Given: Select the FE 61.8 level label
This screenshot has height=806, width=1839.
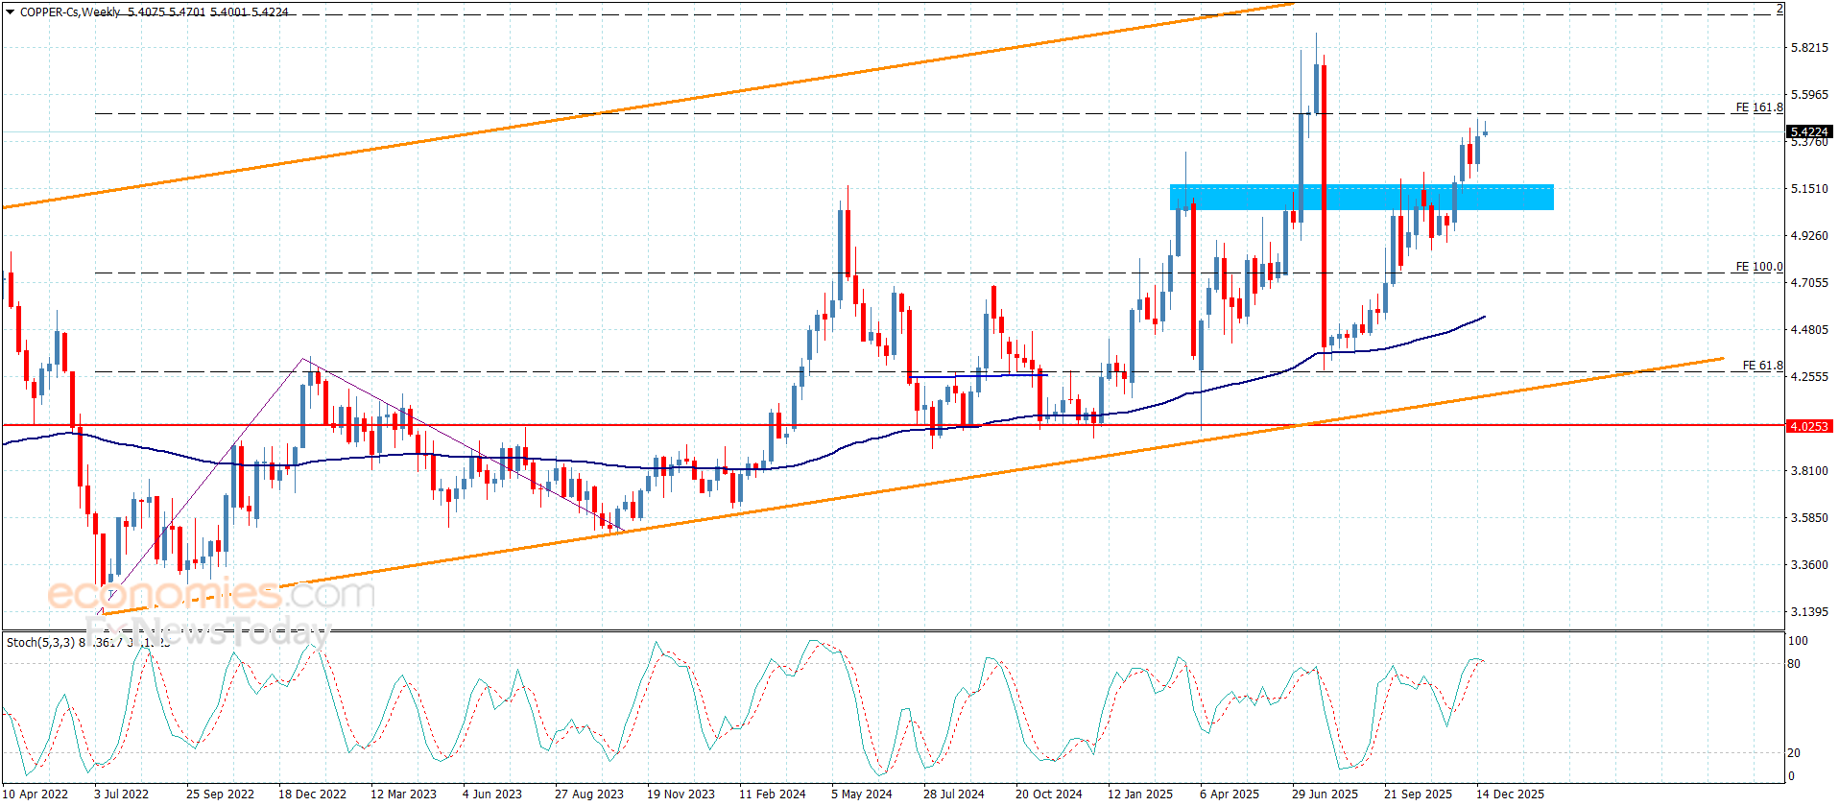Looking at the screenshot, I should point(1762,366).
